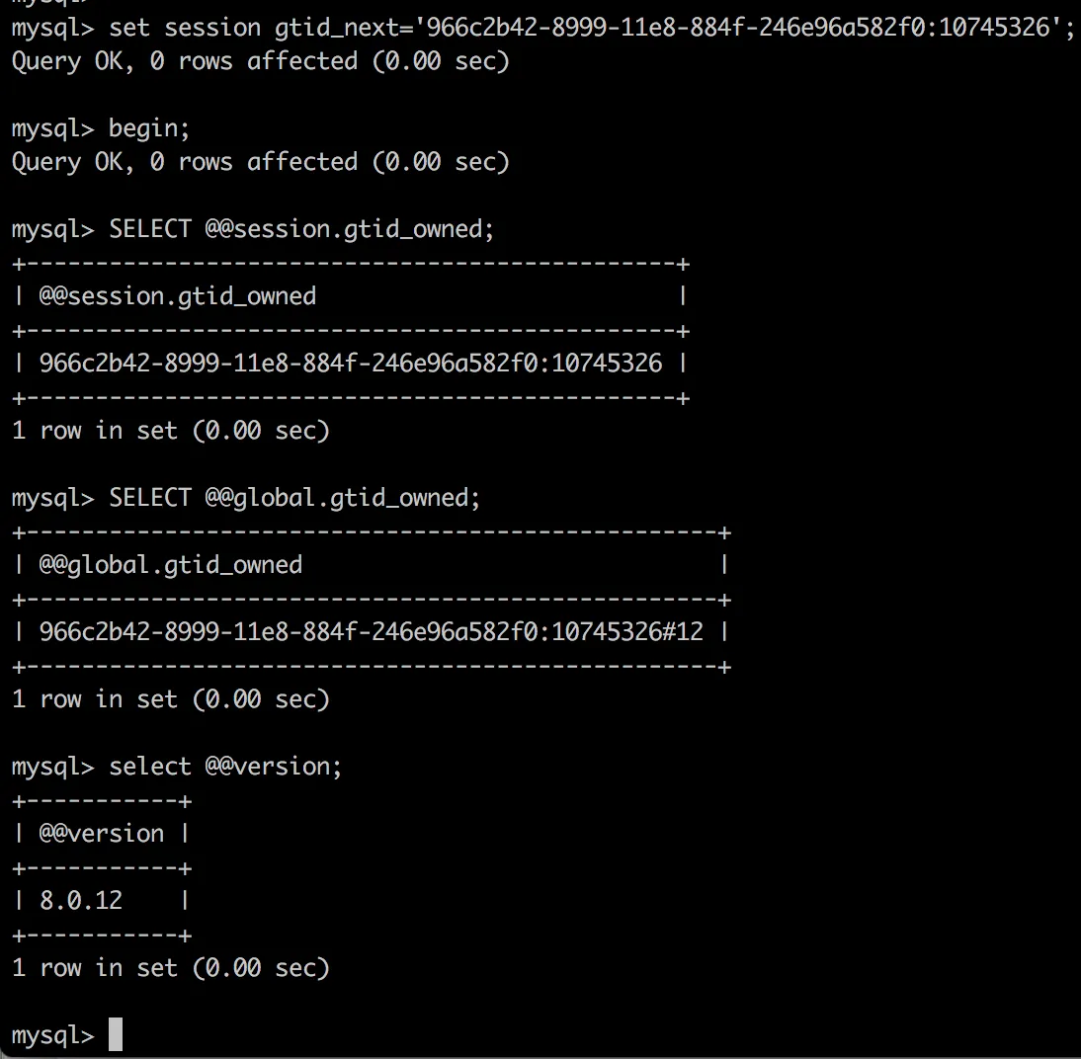Viewport: 1081px width, 1059px height.
Task: Click '1 row in set' below version table
Action: pos(170,968)
